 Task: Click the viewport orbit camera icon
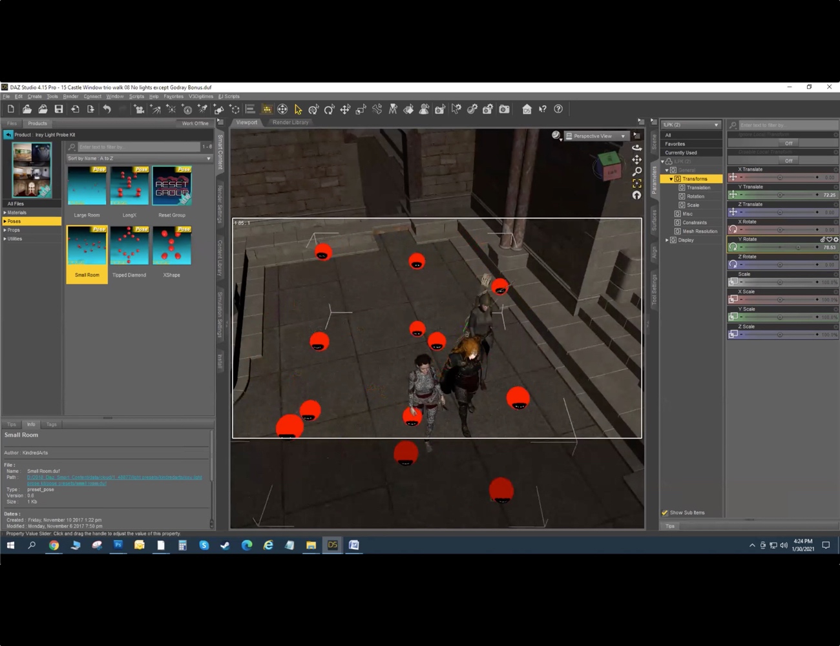pyautogui.click(x=636, y=148)
